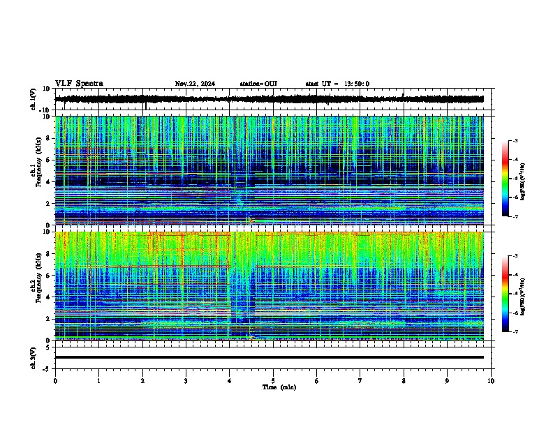Click the ch.2 color bar log(PSD) label
553x427 pixels.
coord(523,297)
